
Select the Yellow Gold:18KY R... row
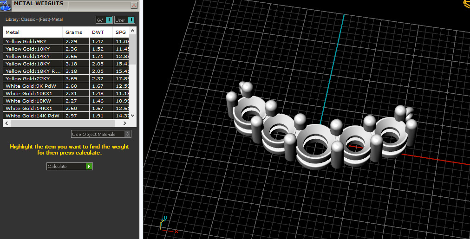click(66, 71)
